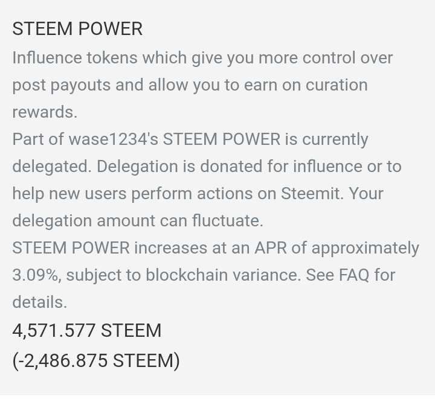Click the word 'Steemit' in the delegation text

(310, 193)
